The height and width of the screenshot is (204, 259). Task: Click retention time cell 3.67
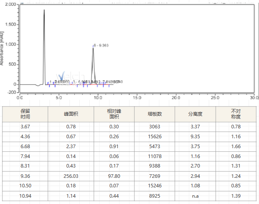[x=25, y=127]
